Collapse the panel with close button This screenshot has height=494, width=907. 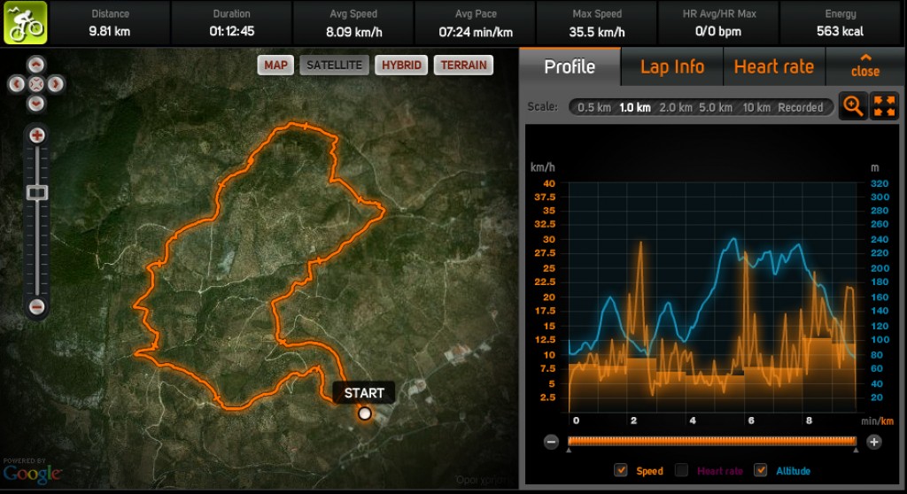865,66
